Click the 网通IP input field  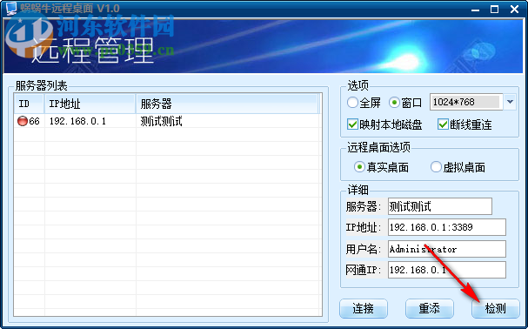447,270
